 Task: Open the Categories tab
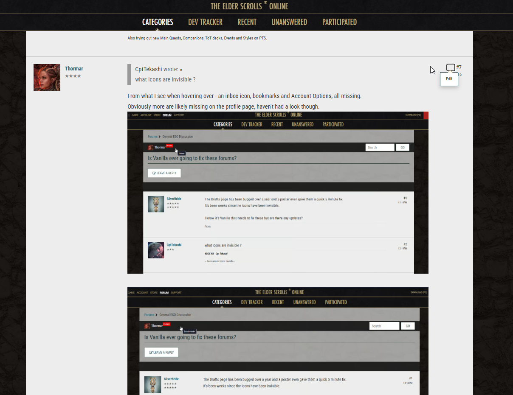[158, 22]
